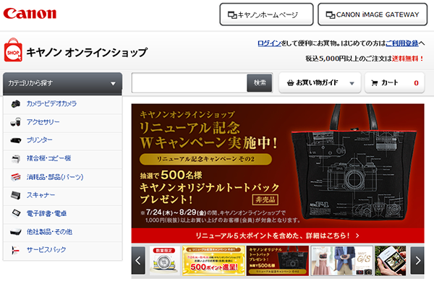This screenshot has width=434, height=284.
Task: Open the 複合機・コピー機 category
Action: 48,158
